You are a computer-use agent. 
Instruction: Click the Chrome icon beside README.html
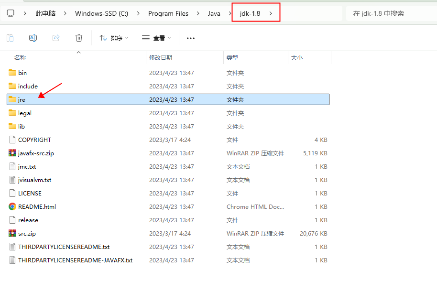pyautogui.click(x=11, y=206)
